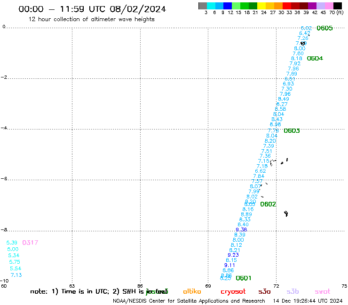This screenshot has height=305, width=348.
Task: Click the NOAA/NESDIS footer credit text
Action: (189, 301)
